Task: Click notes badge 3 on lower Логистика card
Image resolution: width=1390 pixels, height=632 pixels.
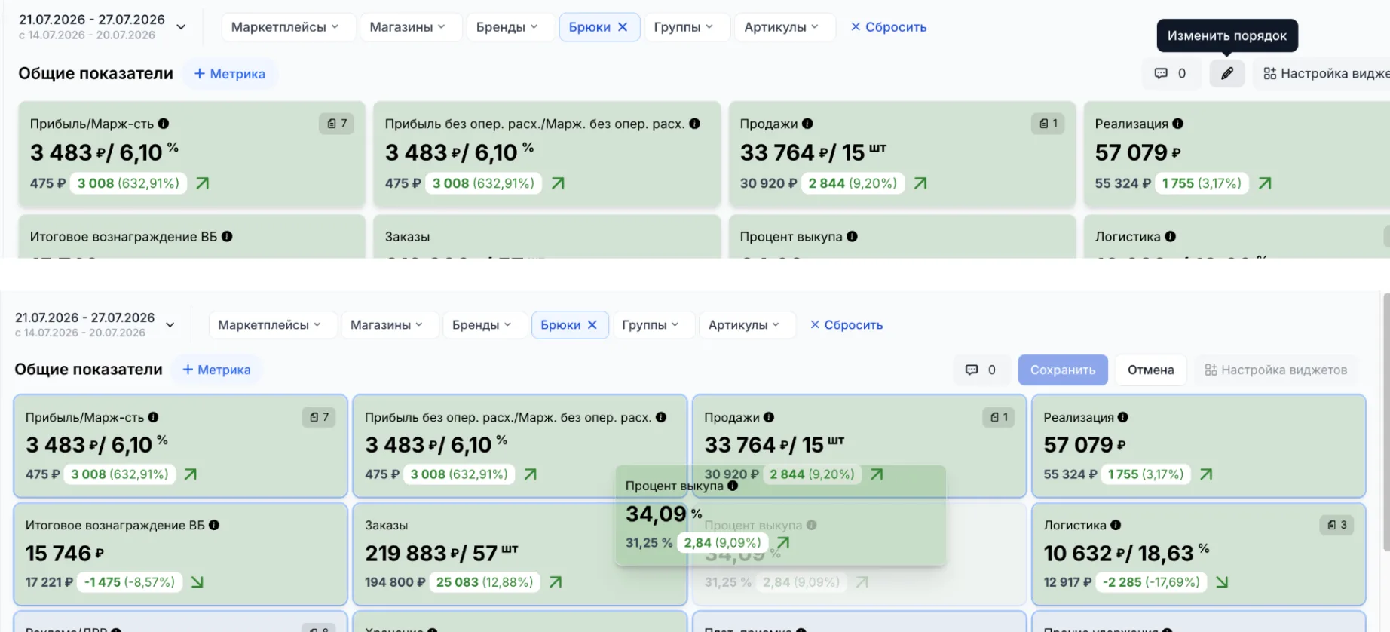Action: pyautogui.click(x=1336, y=525)
